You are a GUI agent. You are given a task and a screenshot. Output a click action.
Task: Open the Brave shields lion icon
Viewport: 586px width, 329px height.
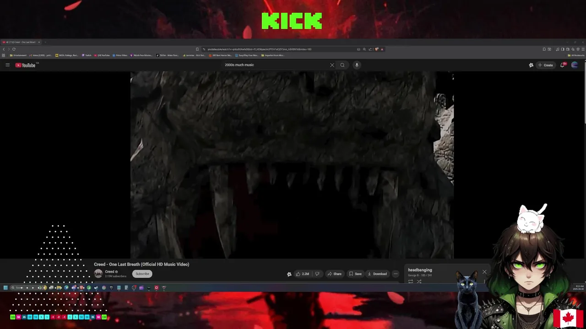(376, 49)
